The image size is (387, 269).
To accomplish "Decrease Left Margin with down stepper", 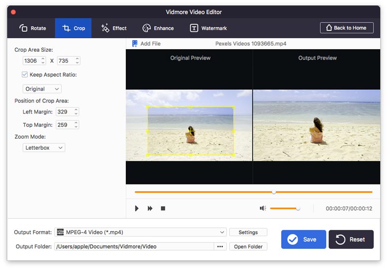I will coord(76,113).
